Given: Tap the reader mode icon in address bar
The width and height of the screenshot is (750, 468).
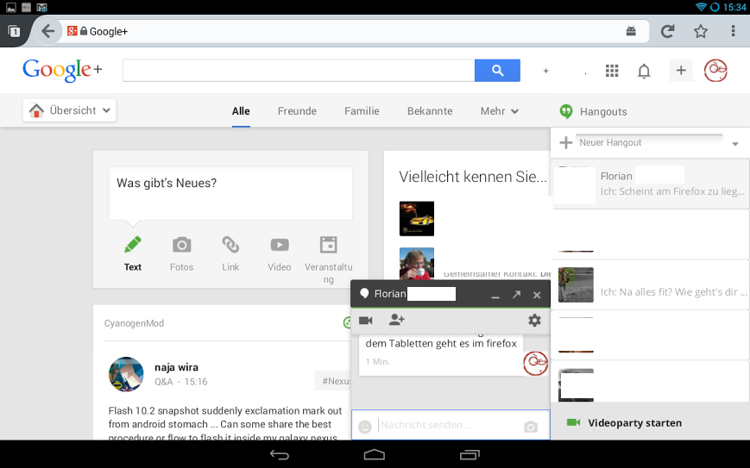Looking at the screenshot, I should pos(631,32).
